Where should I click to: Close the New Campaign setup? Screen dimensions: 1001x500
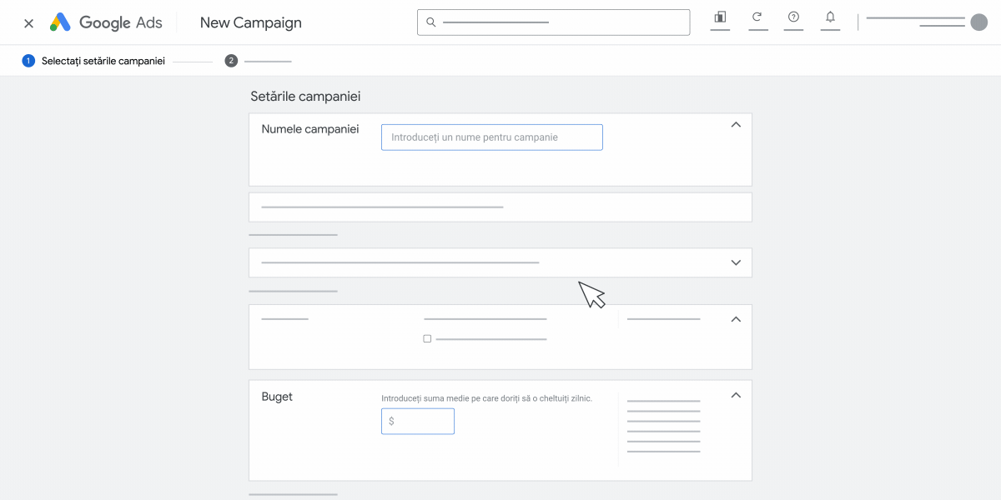point(29,23)
